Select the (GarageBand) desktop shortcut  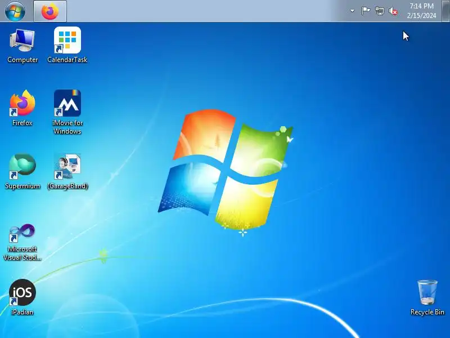click(67, 172)
